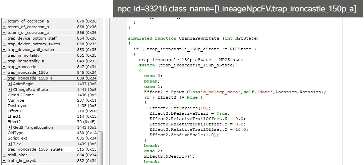This screenshot has width=364, height=165.
Task: Select the truth_lie_crystal class
Action: (x=23, y=161)
